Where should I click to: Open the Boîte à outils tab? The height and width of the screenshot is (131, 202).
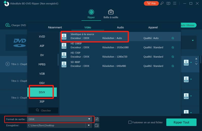coord(111,14)
